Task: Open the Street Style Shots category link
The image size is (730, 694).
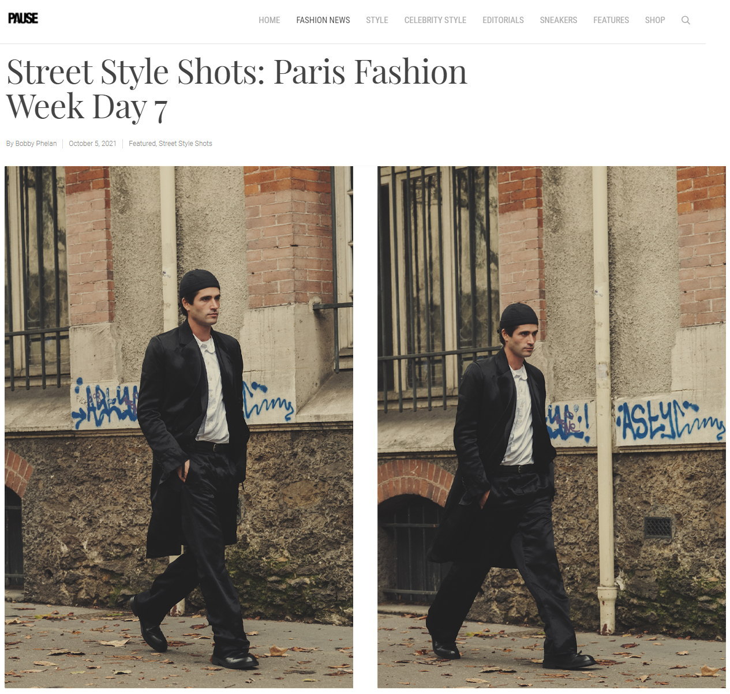Action: coord(185,144)
